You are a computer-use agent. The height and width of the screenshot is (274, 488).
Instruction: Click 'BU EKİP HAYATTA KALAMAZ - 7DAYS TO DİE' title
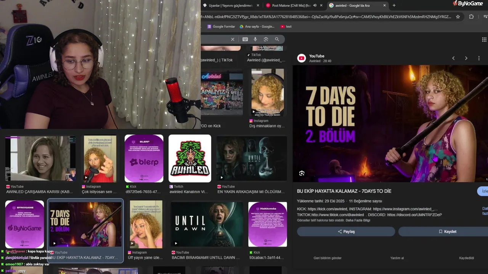344,191
